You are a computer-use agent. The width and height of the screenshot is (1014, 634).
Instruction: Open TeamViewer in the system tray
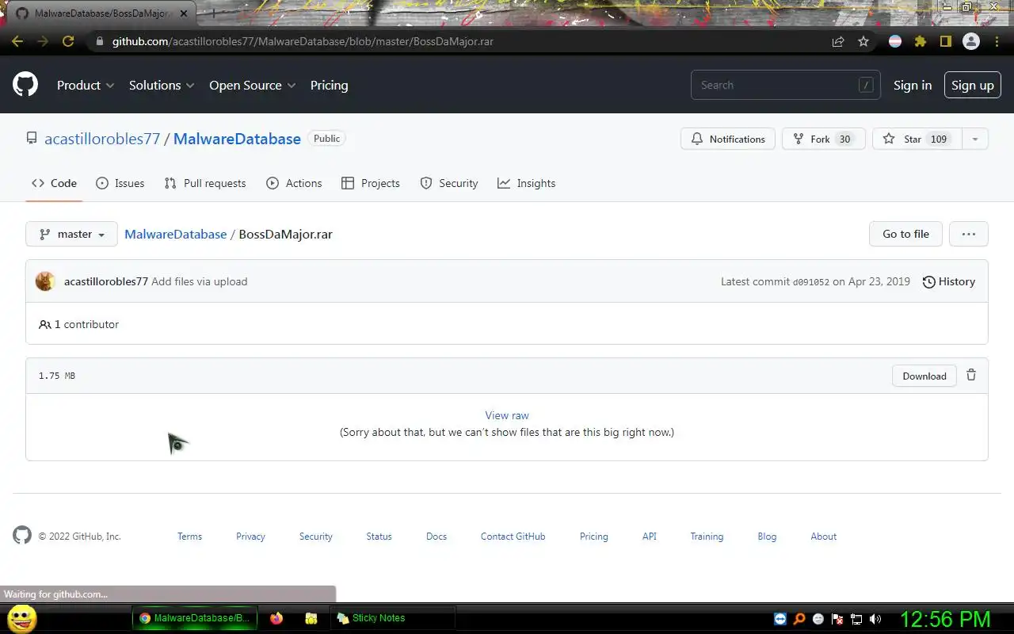[780, 619]
